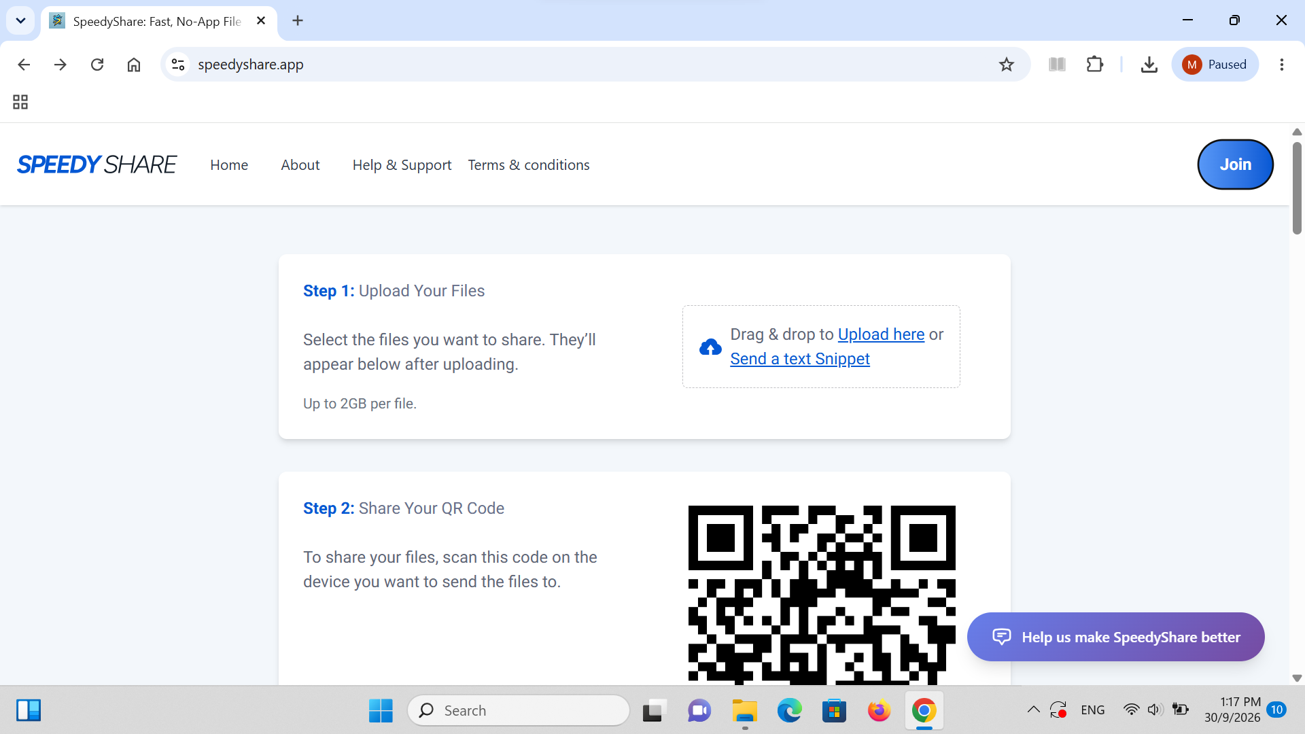This screenshot has height=734, width=1305.
Task: Open Microsoft Store from the taskbar
Action: 834,711
